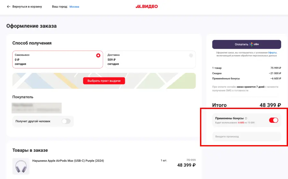Click the SBP logo in the pay button
The width and height of the screenshot is (288, 179).
point(254,44)
